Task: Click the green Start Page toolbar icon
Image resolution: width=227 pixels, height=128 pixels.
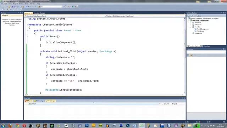Action: (x=73, y=7)
